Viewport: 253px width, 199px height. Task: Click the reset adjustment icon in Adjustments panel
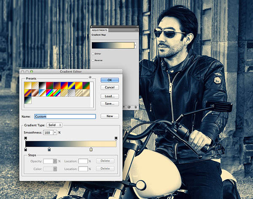pyautogui.click(x=129, y=107)
